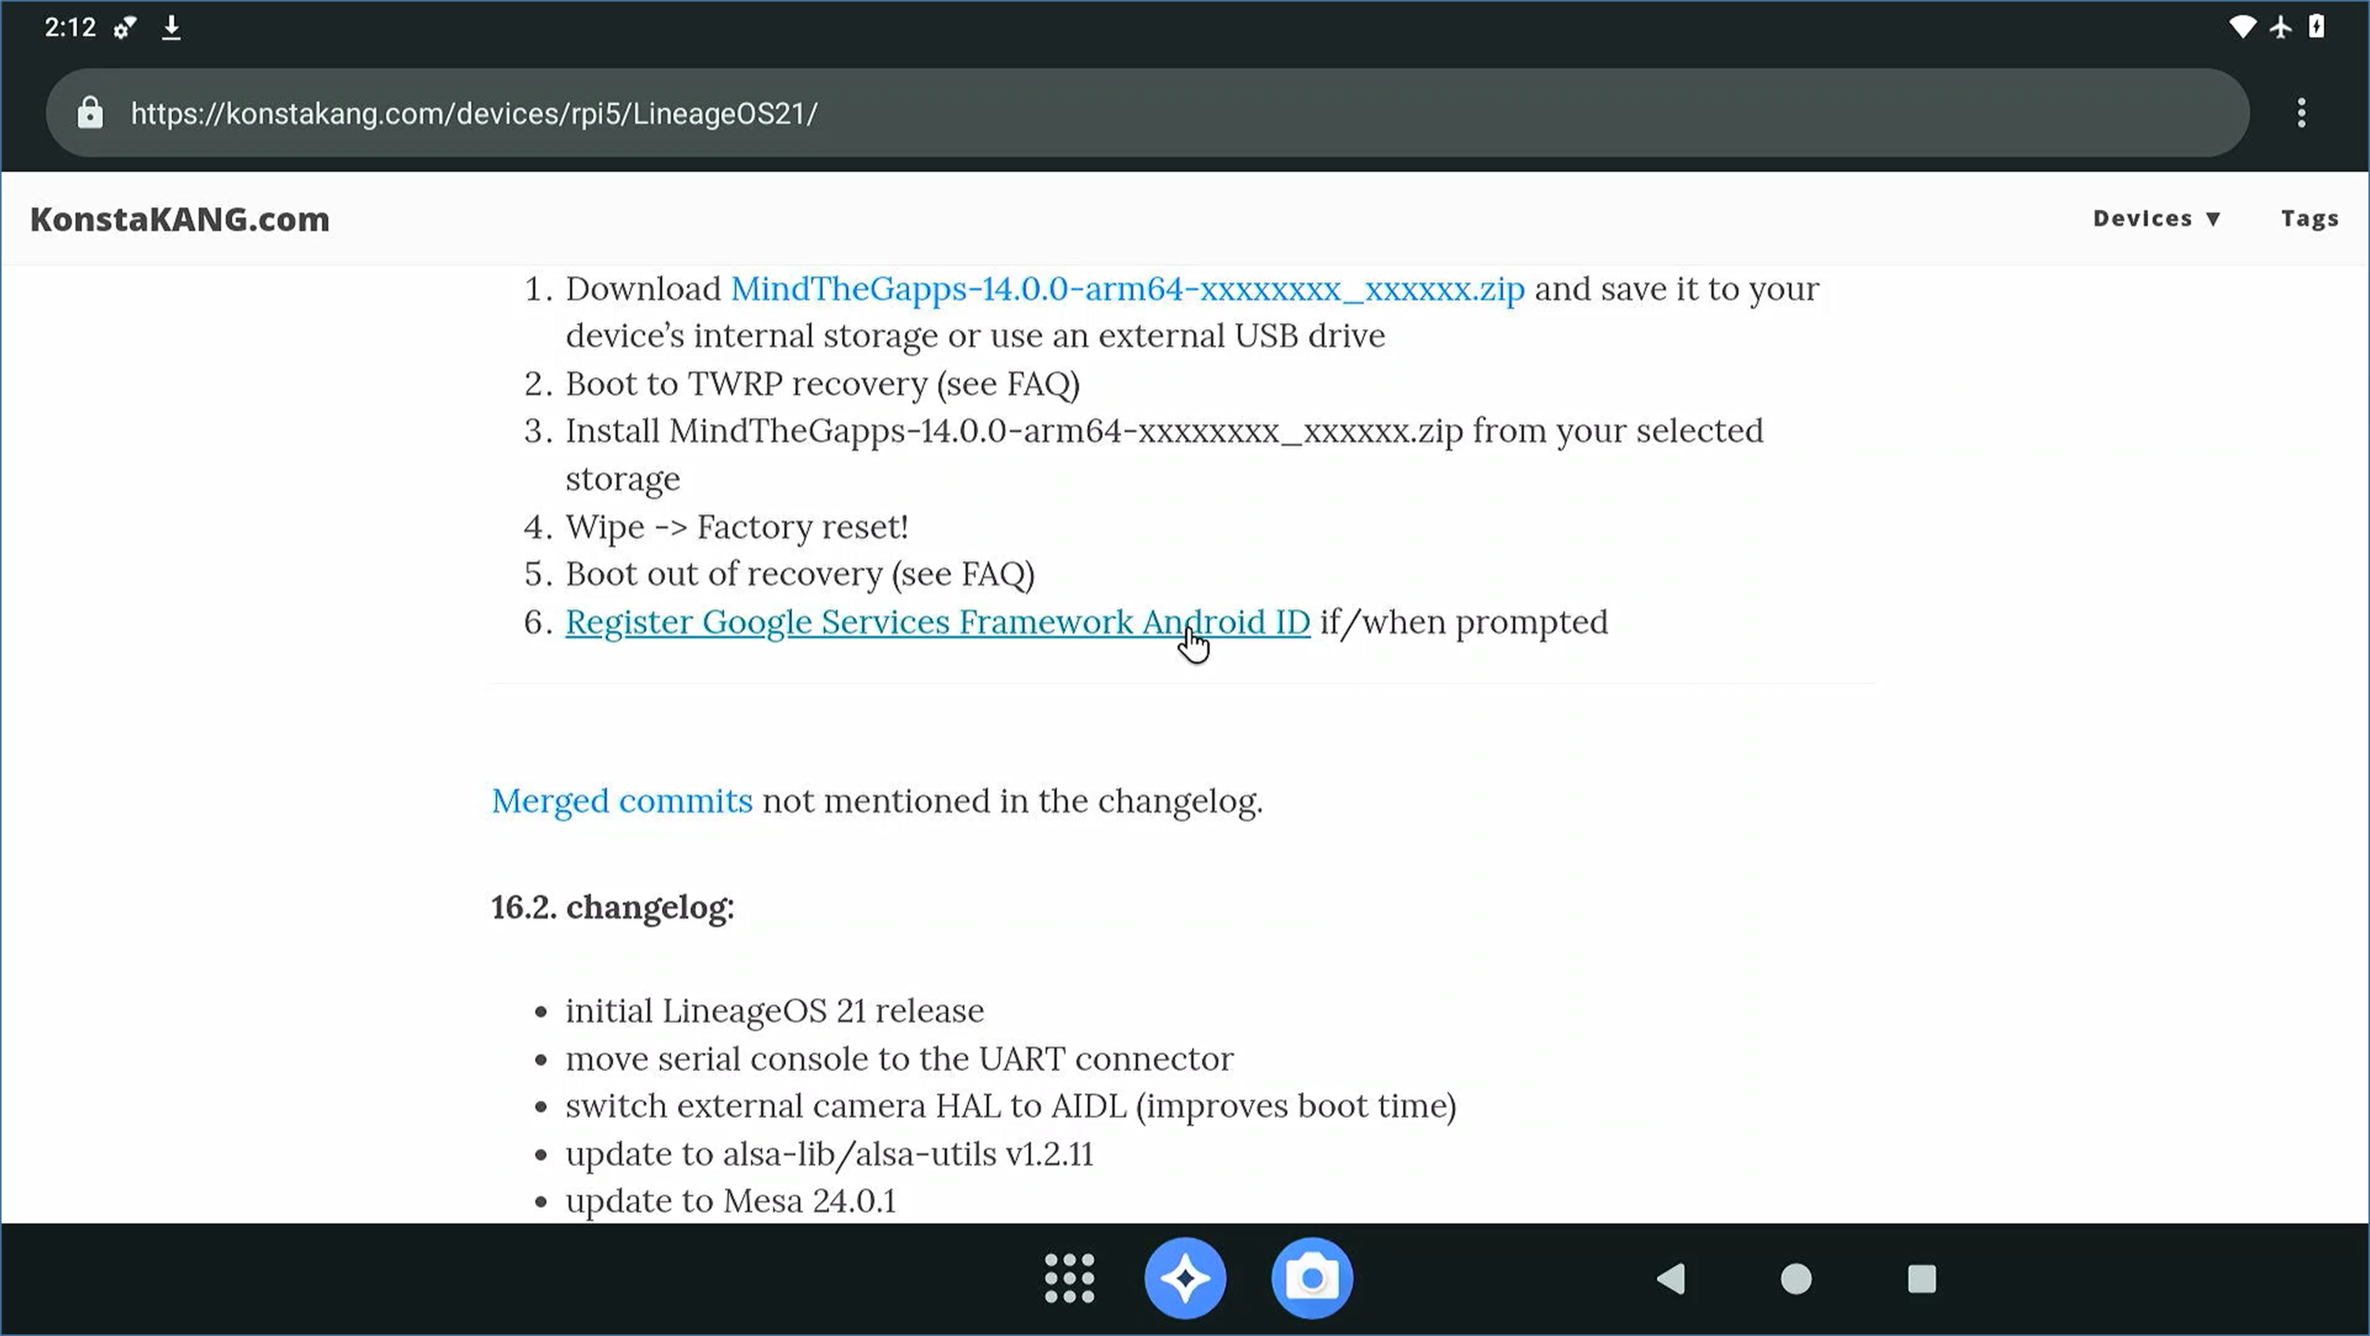Tap the Wi-Fi status indicator
Screen dimensions: 2370x1336
coord(2242,27)
